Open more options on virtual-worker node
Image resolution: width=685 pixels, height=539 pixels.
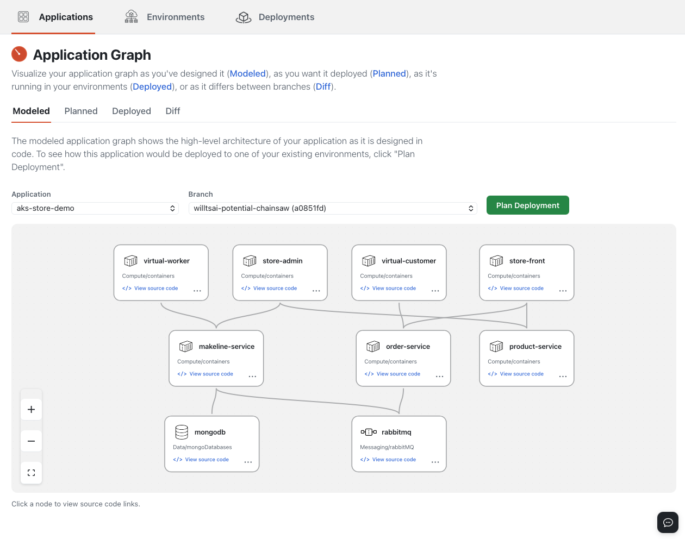point(197,291)
